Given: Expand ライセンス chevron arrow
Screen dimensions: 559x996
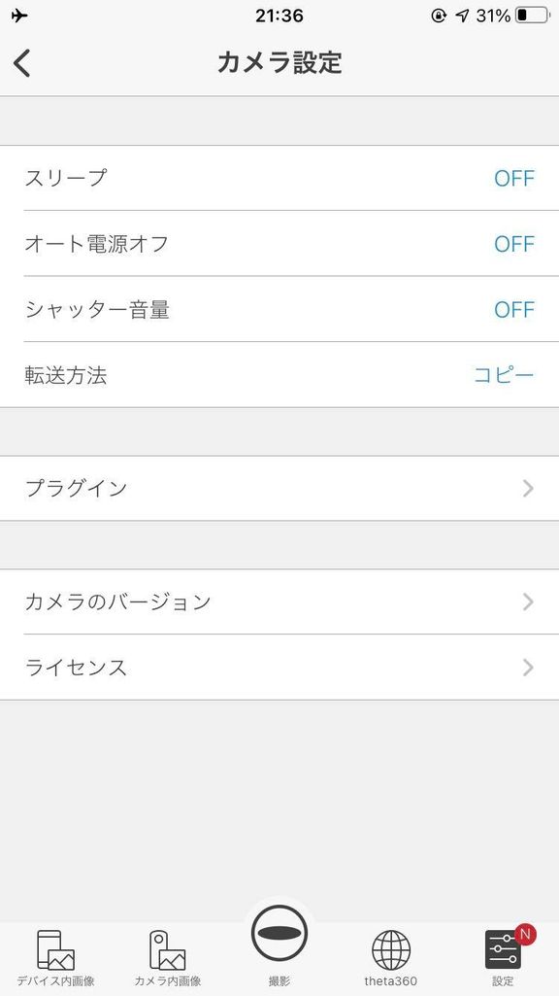Looking at the screenshot, I should [x=528, y=668].
